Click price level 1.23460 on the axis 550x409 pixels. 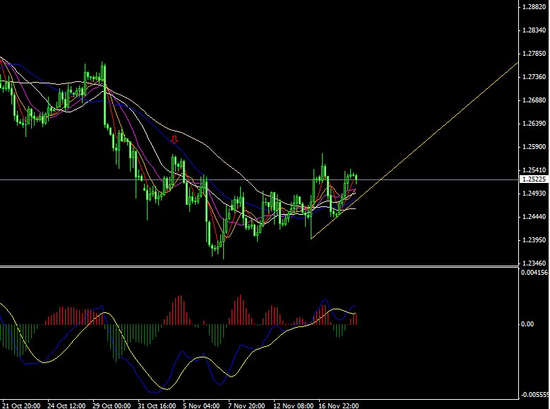534,263
